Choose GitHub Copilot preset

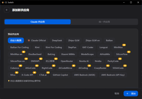point(60,75)
